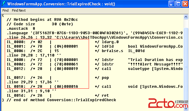Click the "Trial Duration has exp" string

pos(155,60)
